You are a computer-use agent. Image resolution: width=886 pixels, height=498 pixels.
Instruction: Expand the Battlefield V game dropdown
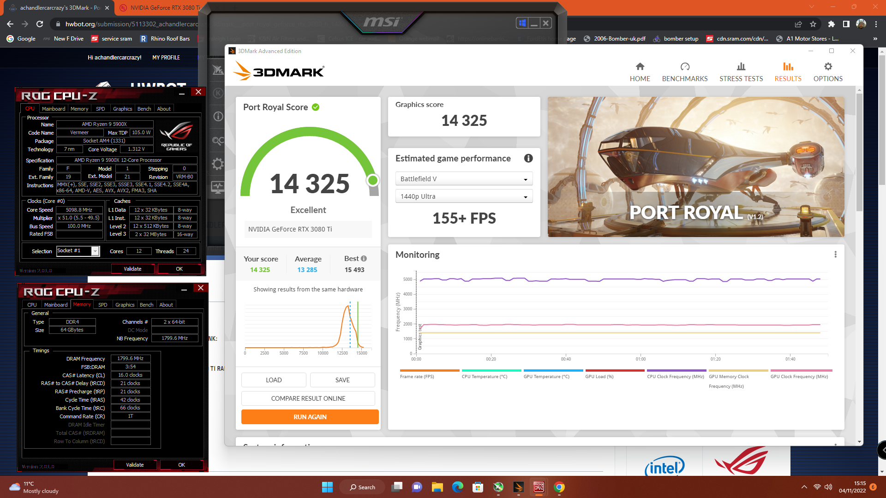pyautogui.click(x=464, y=179)
